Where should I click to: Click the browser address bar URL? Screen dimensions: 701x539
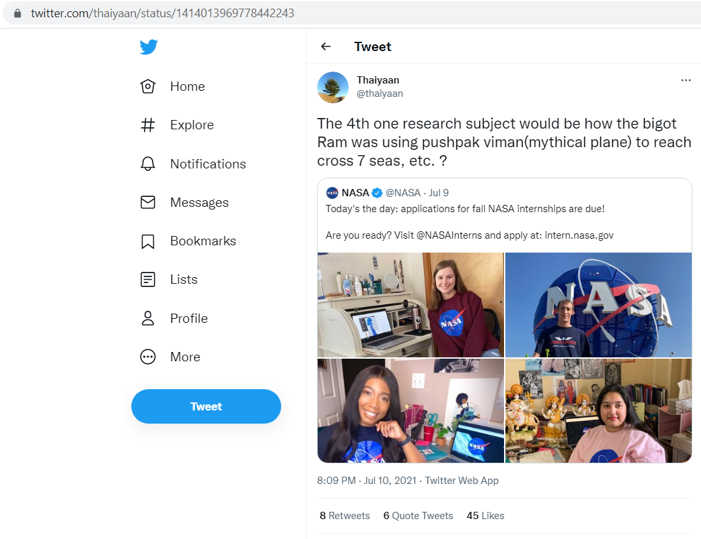tap(162, 13)
